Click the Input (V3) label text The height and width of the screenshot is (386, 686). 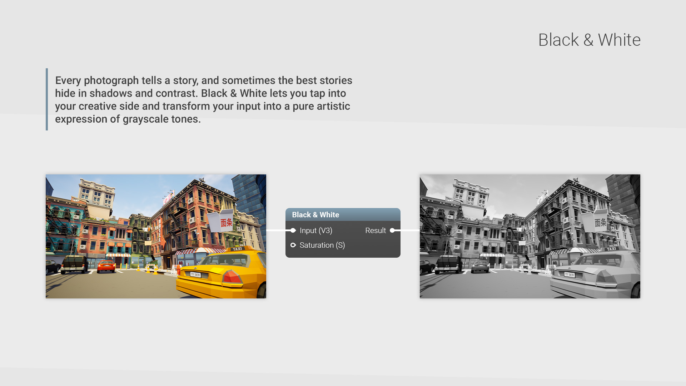[x=316, y=231]
